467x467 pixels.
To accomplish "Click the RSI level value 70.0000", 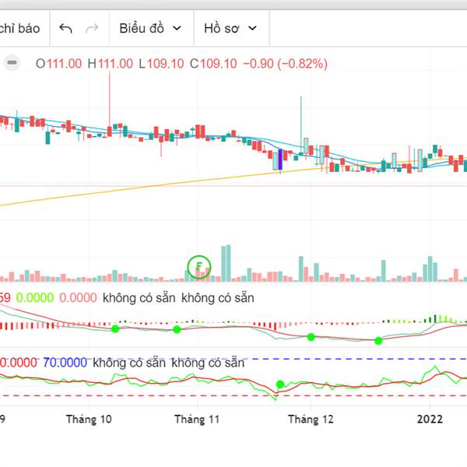I will 65,363.
